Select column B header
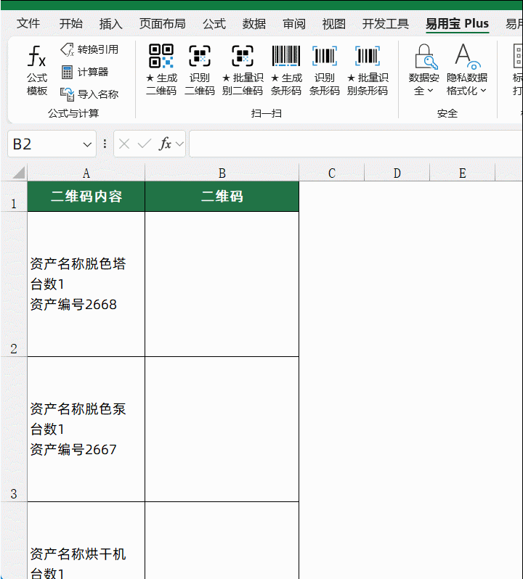 click(x=222, y=173)
